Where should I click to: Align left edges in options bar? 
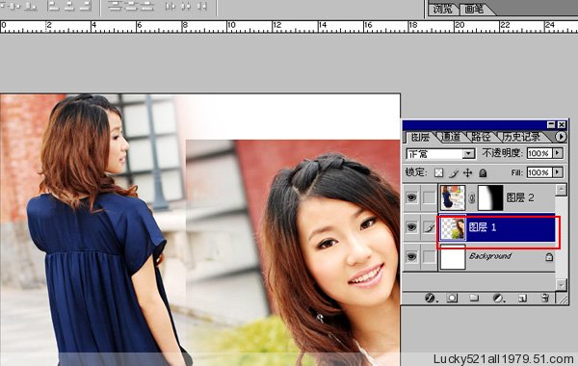coord(54,6)
